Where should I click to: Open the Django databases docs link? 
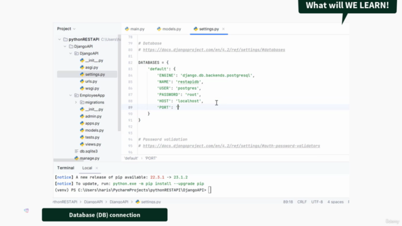214,50
